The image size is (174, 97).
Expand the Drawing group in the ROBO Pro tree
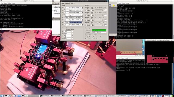point(53,9)
